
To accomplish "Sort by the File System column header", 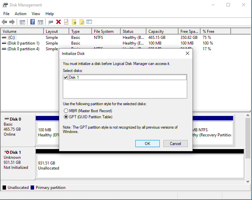I will (106, 31).
